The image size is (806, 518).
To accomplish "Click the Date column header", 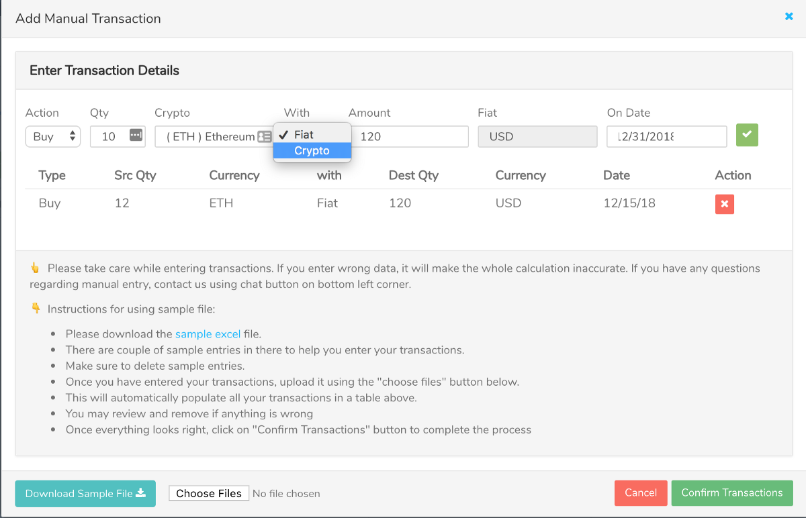I will point(616,175).
